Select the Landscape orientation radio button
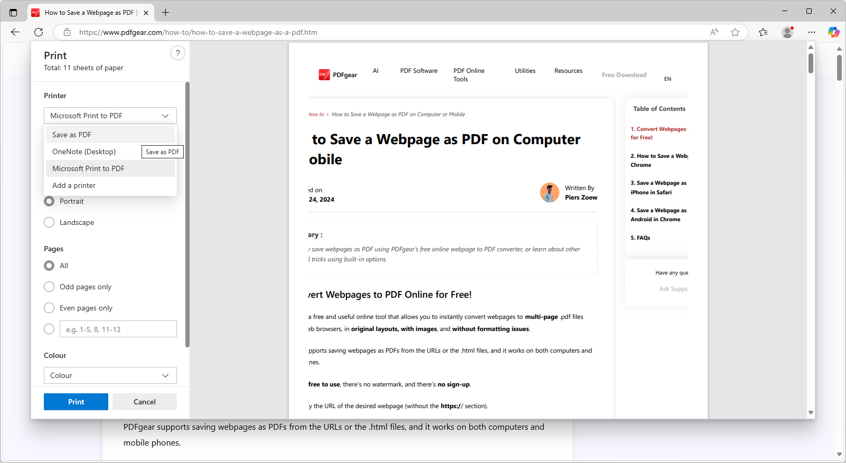The width and height of the screenshot is (846, 463). coord(49,222)
